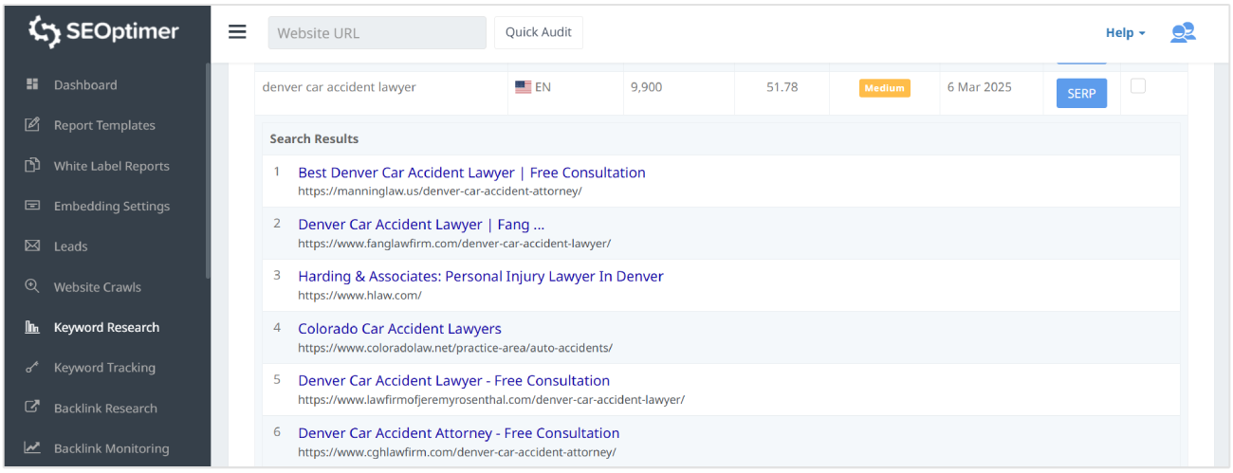Image resolution: width=1233 pixels, height=473 pixels.
Task: Click the Backlink Research icon
Action: point(32,408)
